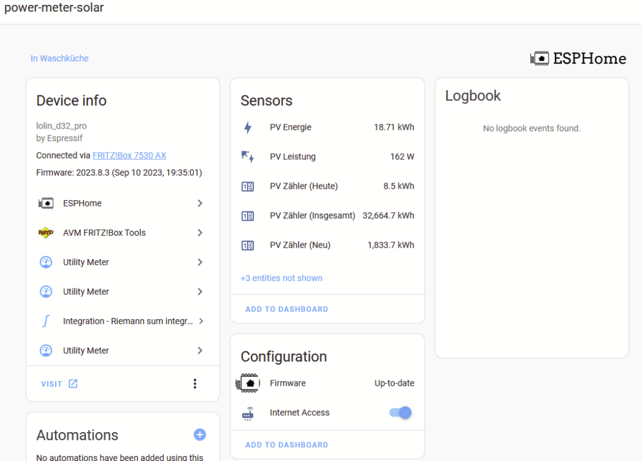Click the FRITZ!Box 7530 AX link
The height and width of the screenshot is (461, 642).
coord(129,155)
